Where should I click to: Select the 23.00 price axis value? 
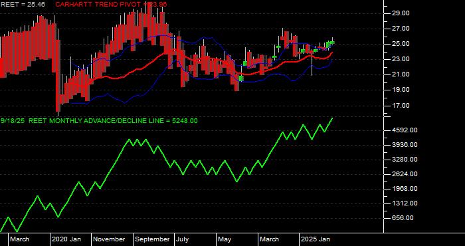[x=401, y=59]
